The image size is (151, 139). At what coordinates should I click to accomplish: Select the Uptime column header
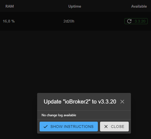coord(75,6)
